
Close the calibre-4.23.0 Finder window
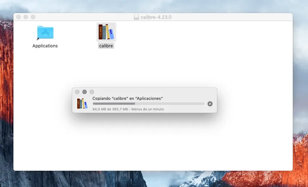point(19,17)
